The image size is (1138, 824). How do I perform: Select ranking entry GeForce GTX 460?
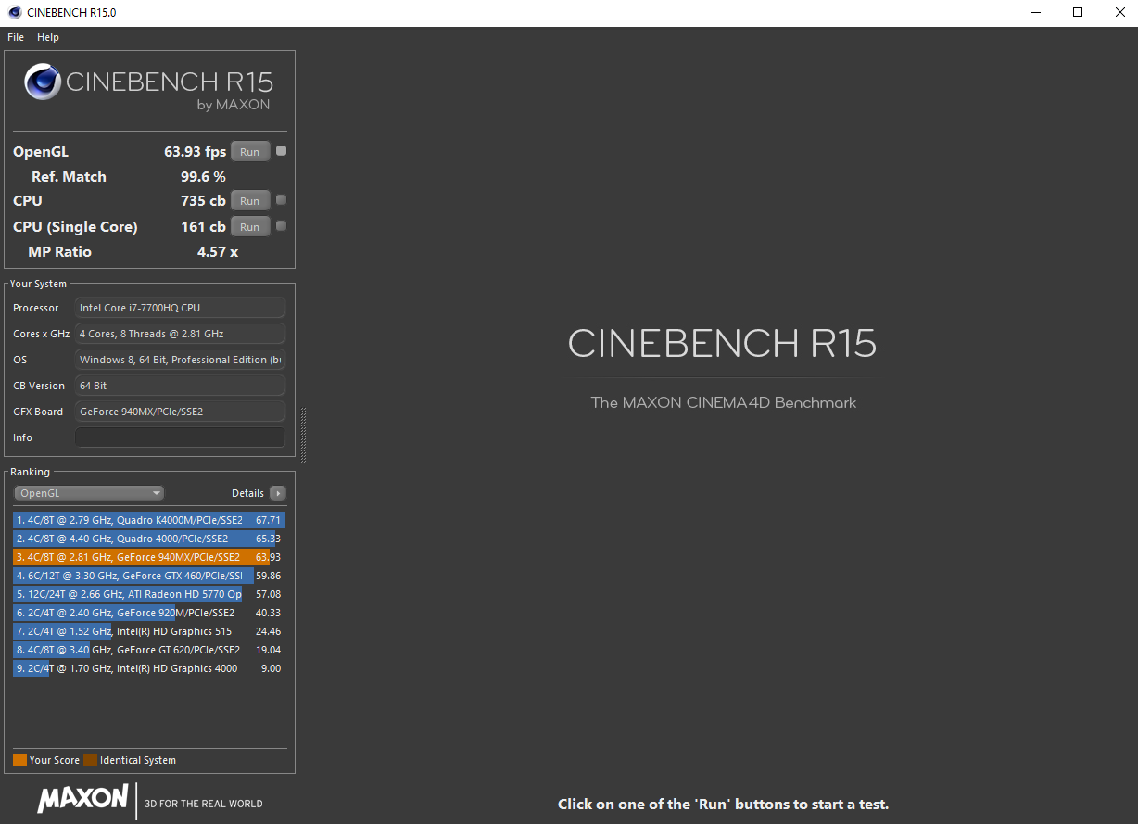(149, 576)
